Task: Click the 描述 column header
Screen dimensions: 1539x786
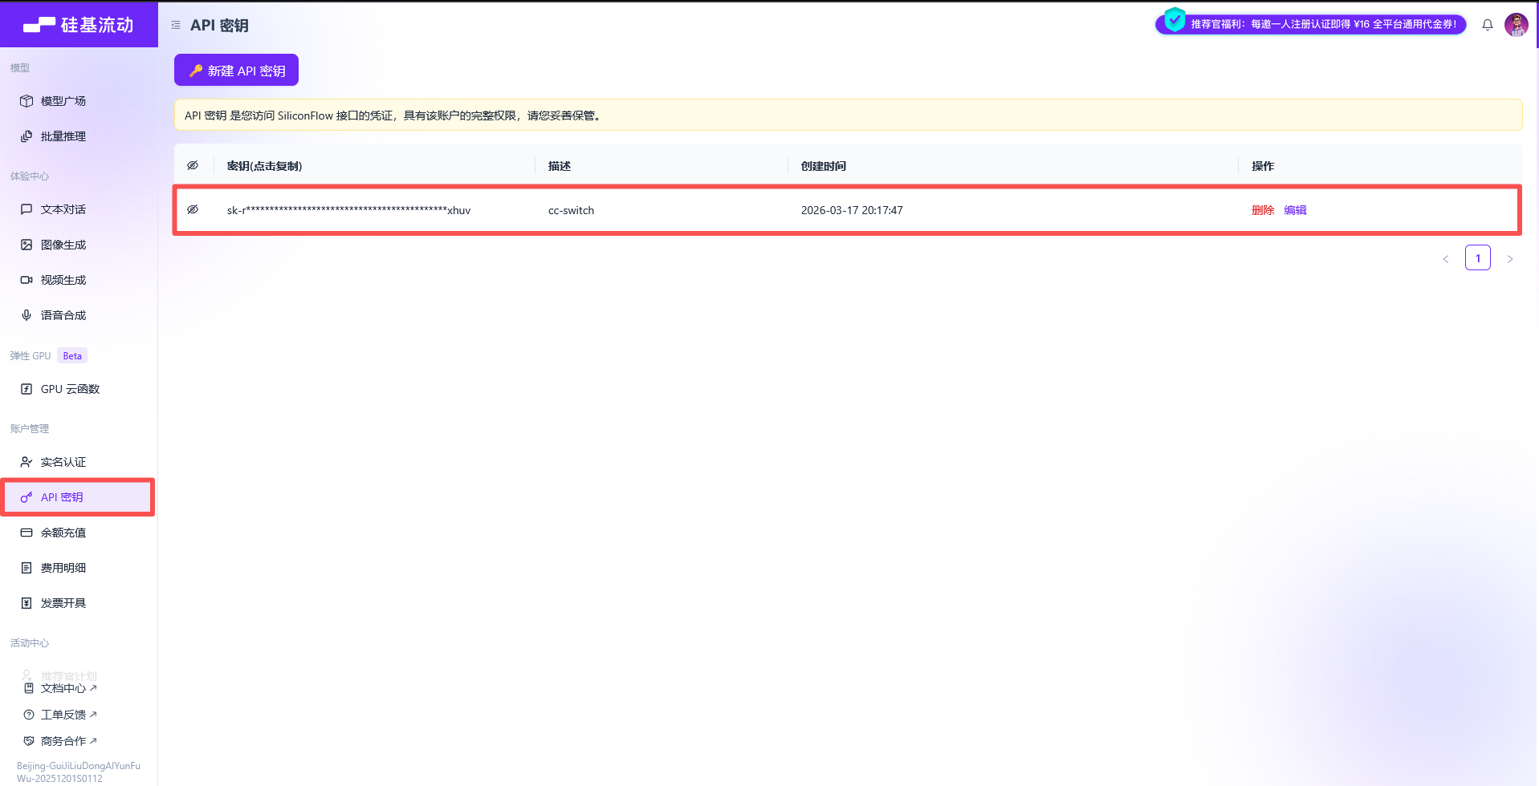Action: coord(560,166)
